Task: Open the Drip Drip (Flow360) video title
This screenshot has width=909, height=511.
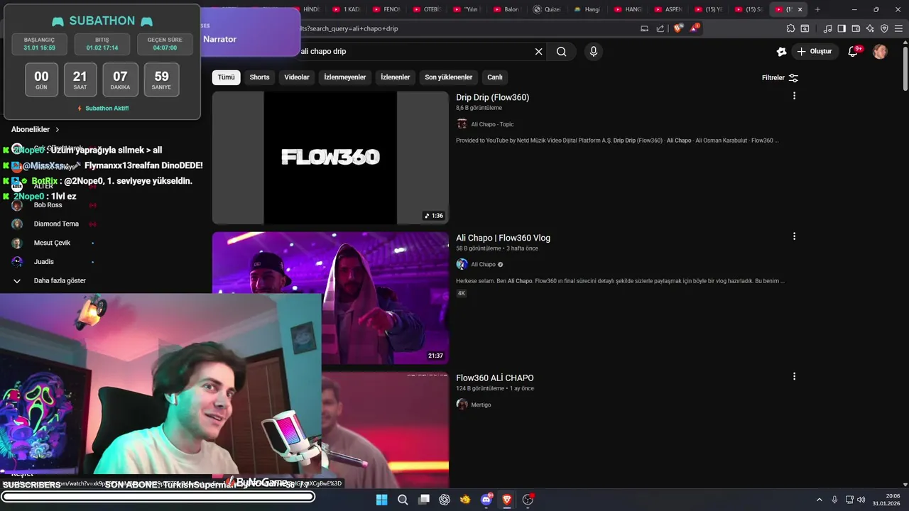Action: pyautogui.click(x=492, y=97)
